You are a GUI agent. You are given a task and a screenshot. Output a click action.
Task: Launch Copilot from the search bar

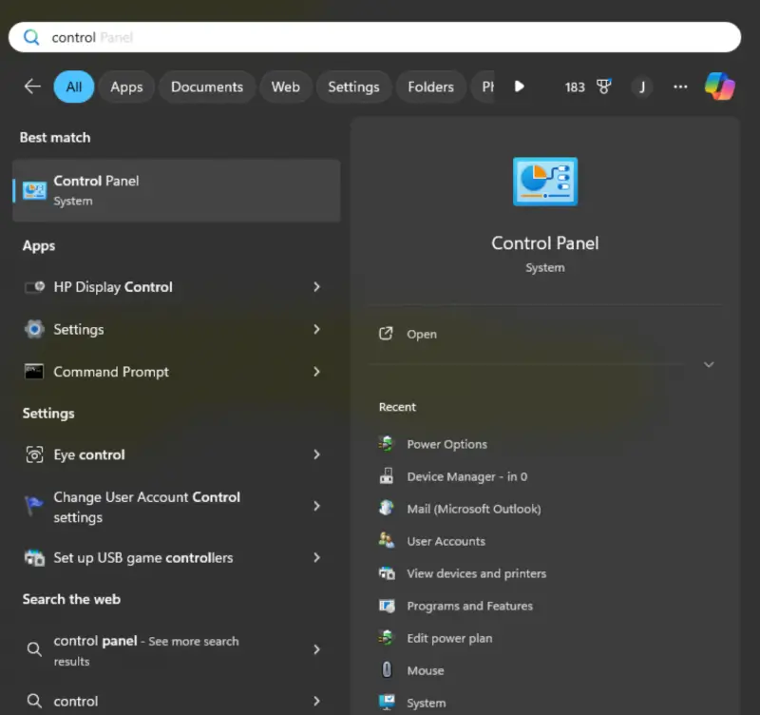tap(719, 87)
